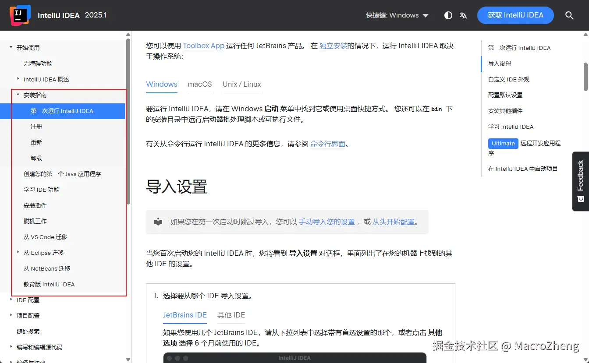
Task: Open the 独立安装 link
Action: 334,46
